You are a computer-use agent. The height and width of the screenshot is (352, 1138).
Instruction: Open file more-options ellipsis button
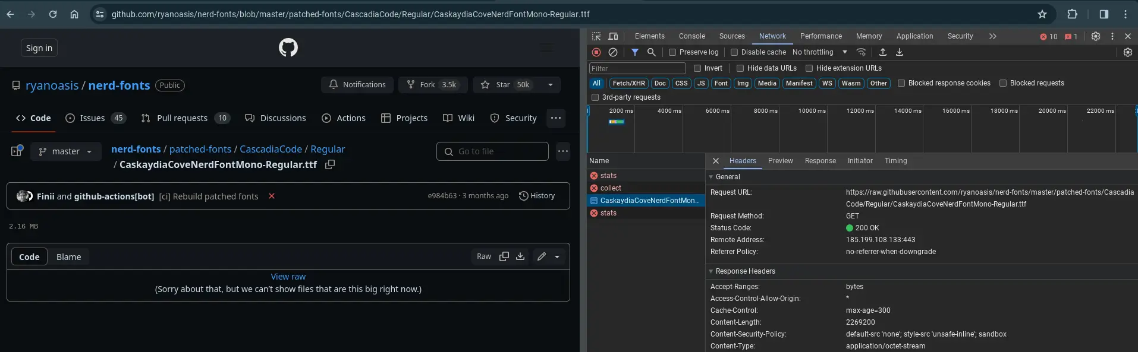pos(563,151)
